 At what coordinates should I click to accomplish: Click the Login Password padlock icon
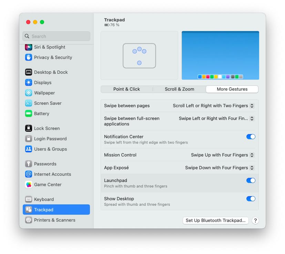point(29,139)
